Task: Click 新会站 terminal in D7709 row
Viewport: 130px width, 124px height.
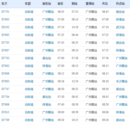Action: coord(120,120)
